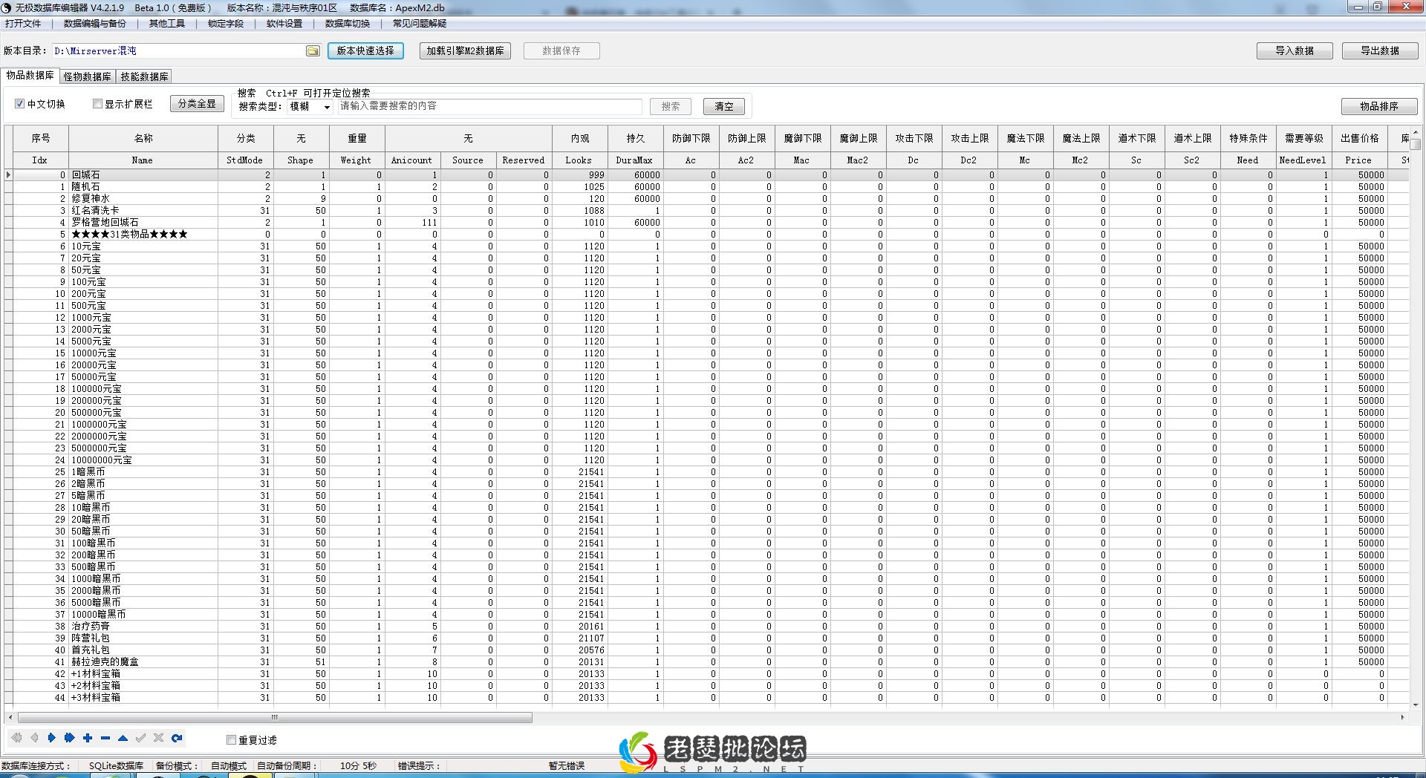The width and height of the screenshot is (1426, 778).
Task: Browse for version directory folder icon
Action: tap(313, 50)
